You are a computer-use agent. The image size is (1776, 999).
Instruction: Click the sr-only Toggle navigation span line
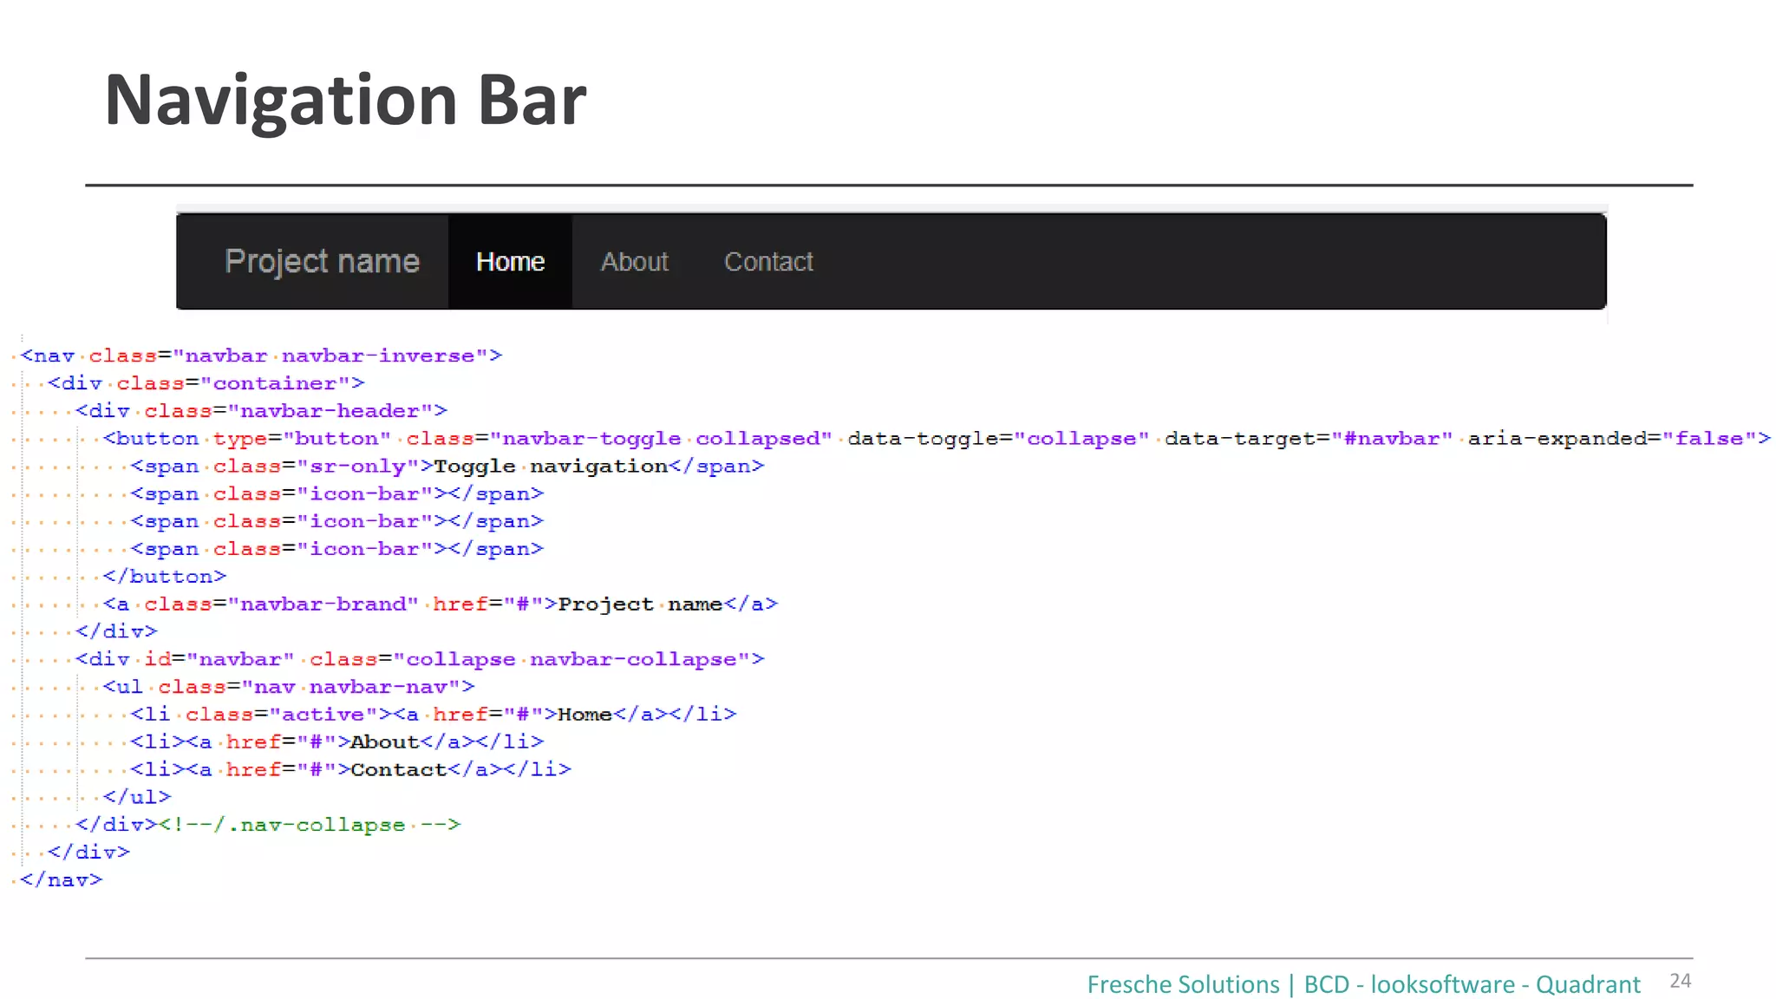pyautogui.click(x=447, y=467)
